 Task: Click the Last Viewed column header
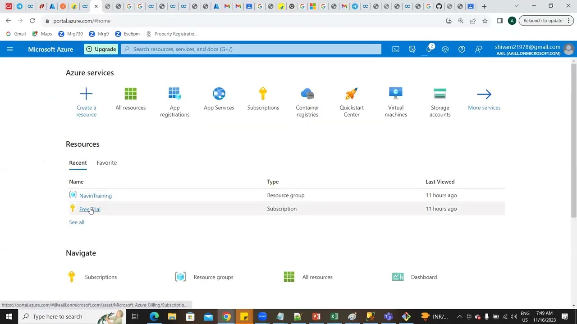440,182
